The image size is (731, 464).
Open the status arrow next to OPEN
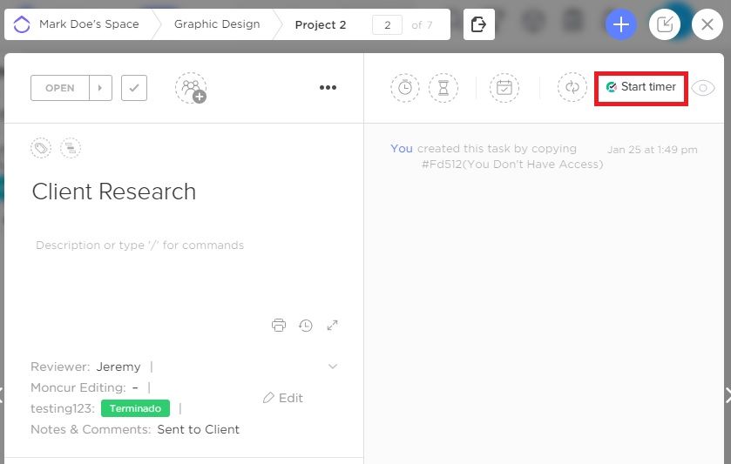[100, 88]
